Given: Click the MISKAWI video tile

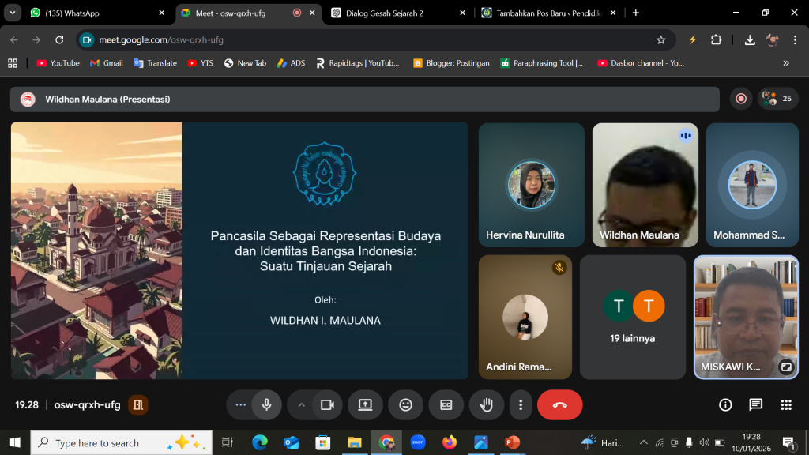Looking at the screenshot, I should click(746, 316).
